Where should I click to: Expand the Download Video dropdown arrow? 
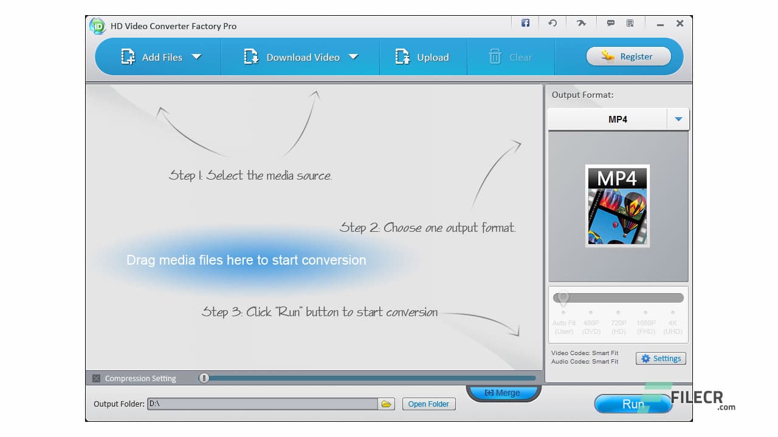(354, 56)
